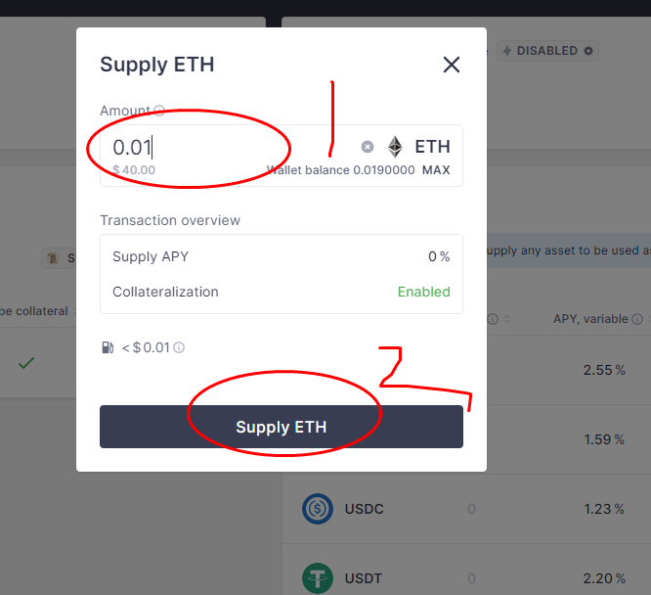
Task: Click the dark Supply ETH button
Action: (x=282, y=427)
